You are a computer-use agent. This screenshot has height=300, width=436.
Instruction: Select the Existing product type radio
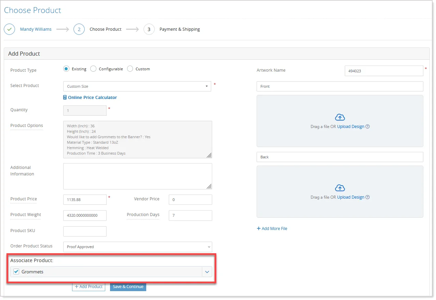66,69
